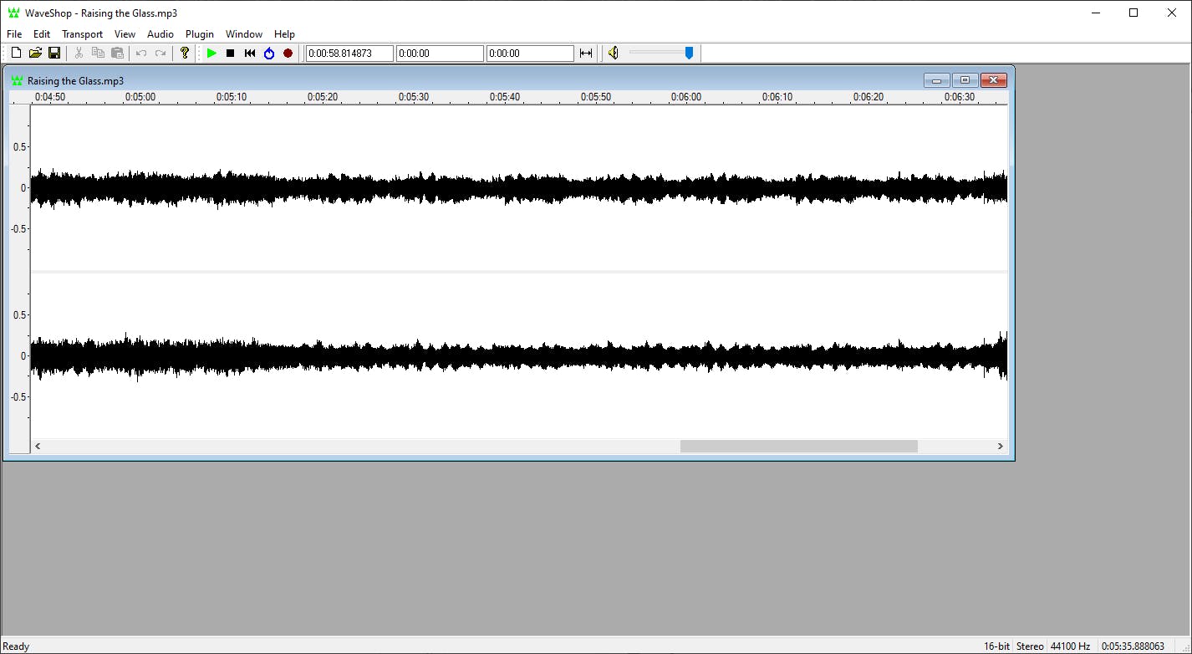
Task: Click the 16-bit status bar entry
Action: coord(996,646)
